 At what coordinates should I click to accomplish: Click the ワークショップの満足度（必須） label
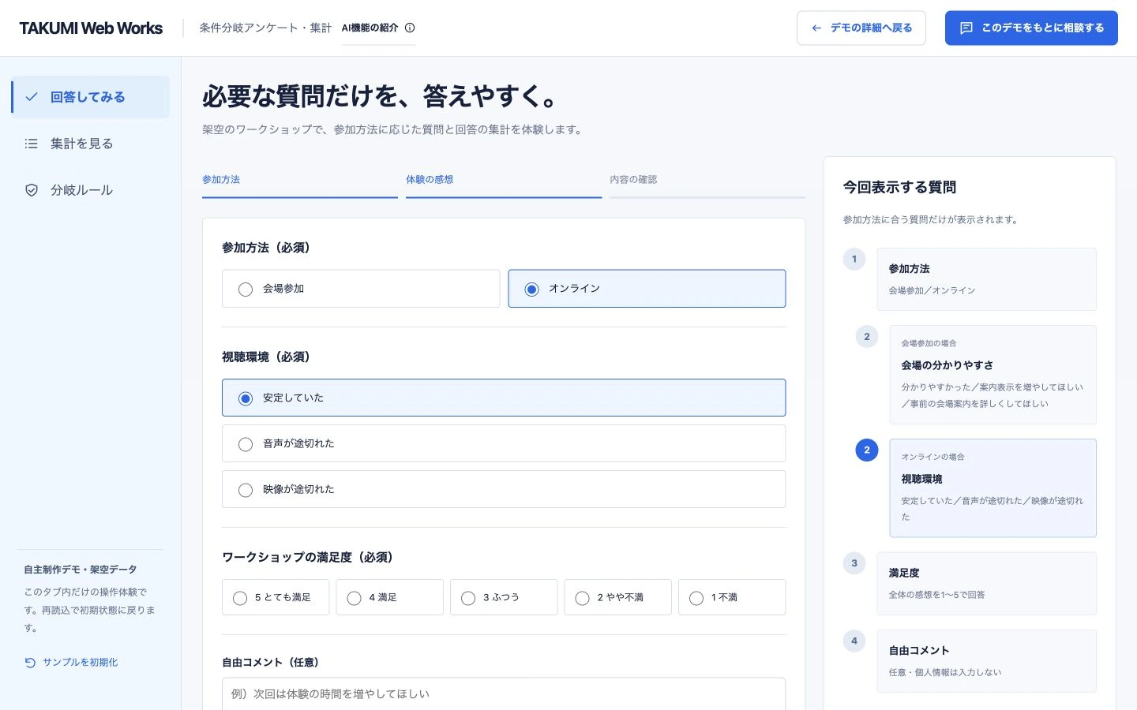click(x=307, y=558)
